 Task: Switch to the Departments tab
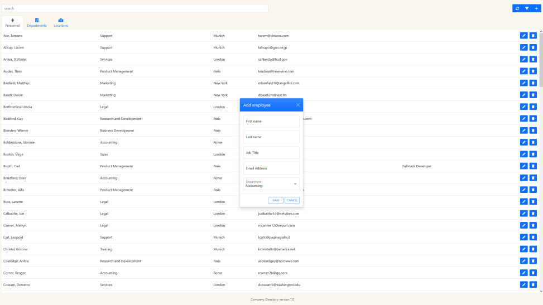(x=37, y=23)
